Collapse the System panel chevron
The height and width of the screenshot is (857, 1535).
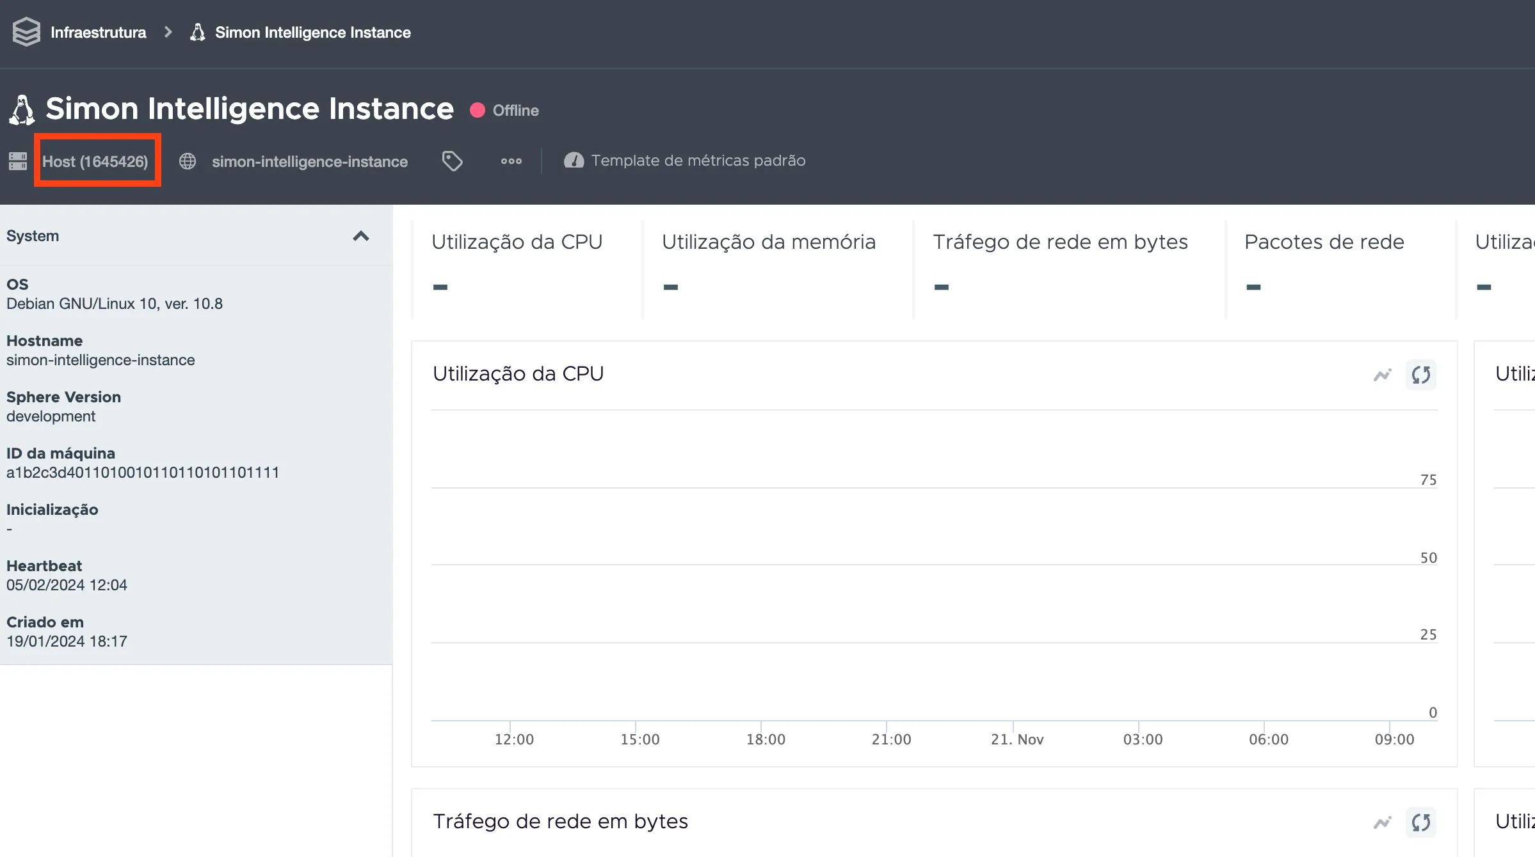[x=361, y=236]
